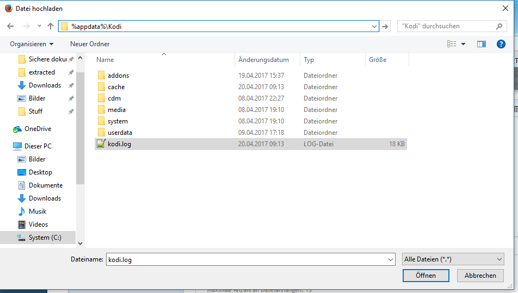Image resolution: width=518 pixels, height=293 pixels.
Task: Go back with the left arrow button
Action: (10, 26)
